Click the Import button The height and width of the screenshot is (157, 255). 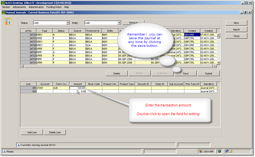236,29
